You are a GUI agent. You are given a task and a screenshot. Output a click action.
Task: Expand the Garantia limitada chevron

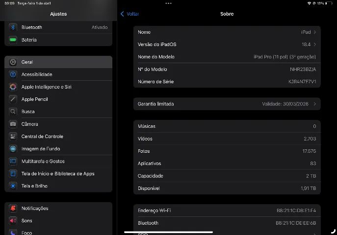pyautogui.click(x=315, y=104)
